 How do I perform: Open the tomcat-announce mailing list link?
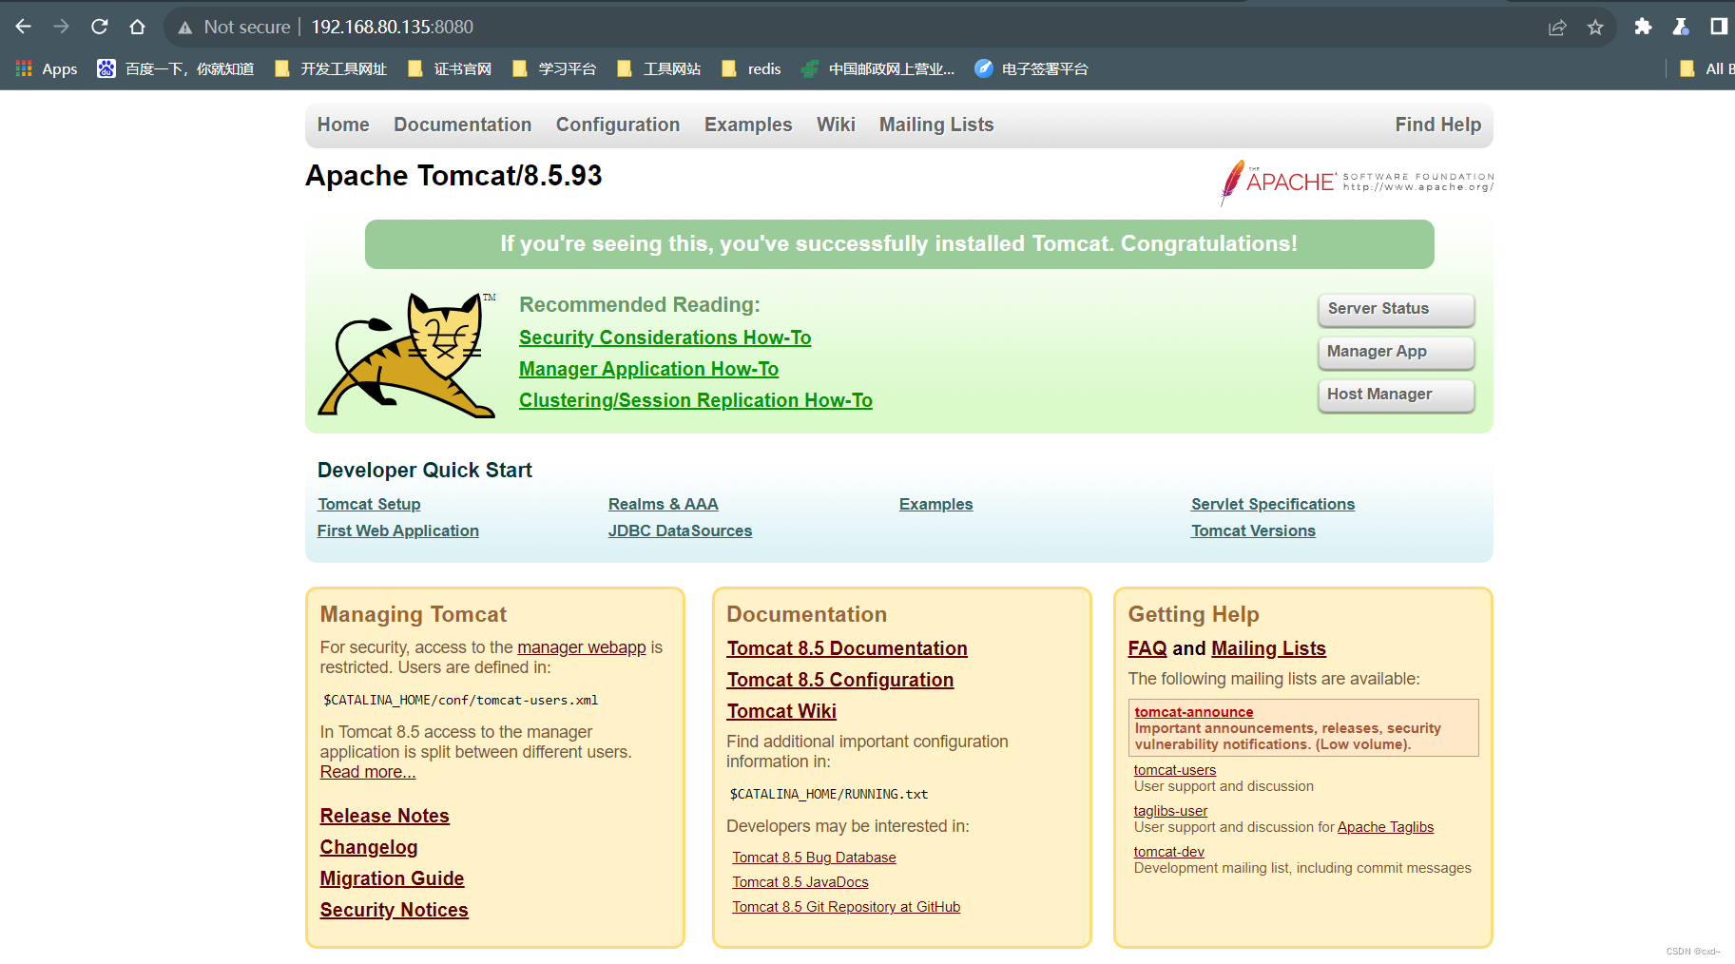tap(1194, 712)
